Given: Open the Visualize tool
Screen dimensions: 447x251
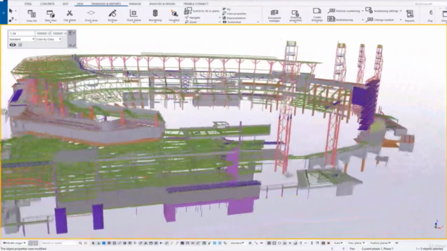Looking at the screenshot, I should point(174,15).
